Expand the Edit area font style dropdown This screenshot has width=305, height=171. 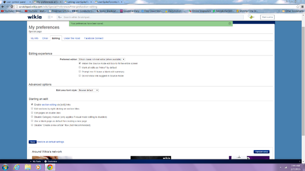click(x=88, y=90)
